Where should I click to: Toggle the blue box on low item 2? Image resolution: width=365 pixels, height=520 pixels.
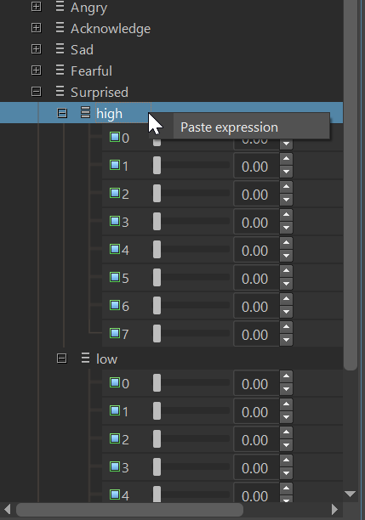115,438
